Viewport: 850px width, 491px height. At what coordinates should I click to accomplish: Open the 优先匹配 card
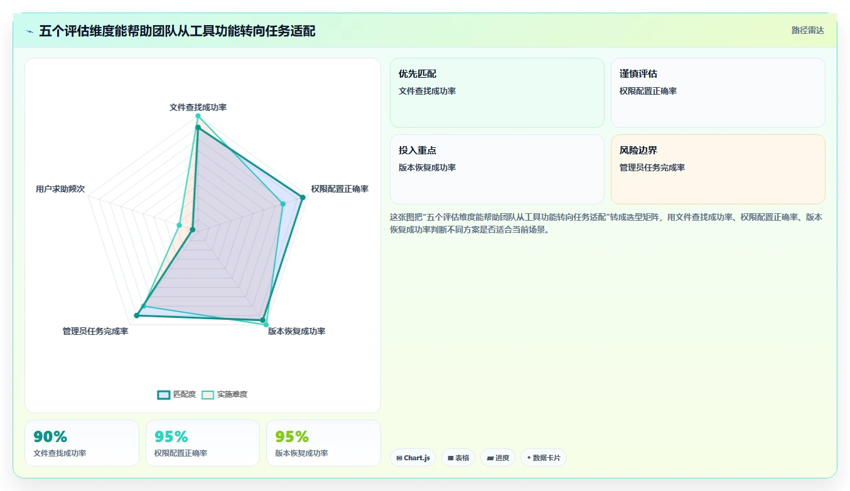point(497,93)
